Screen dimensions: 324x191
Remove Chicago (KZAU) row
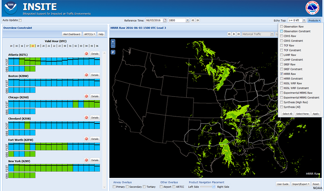[87, 96]
